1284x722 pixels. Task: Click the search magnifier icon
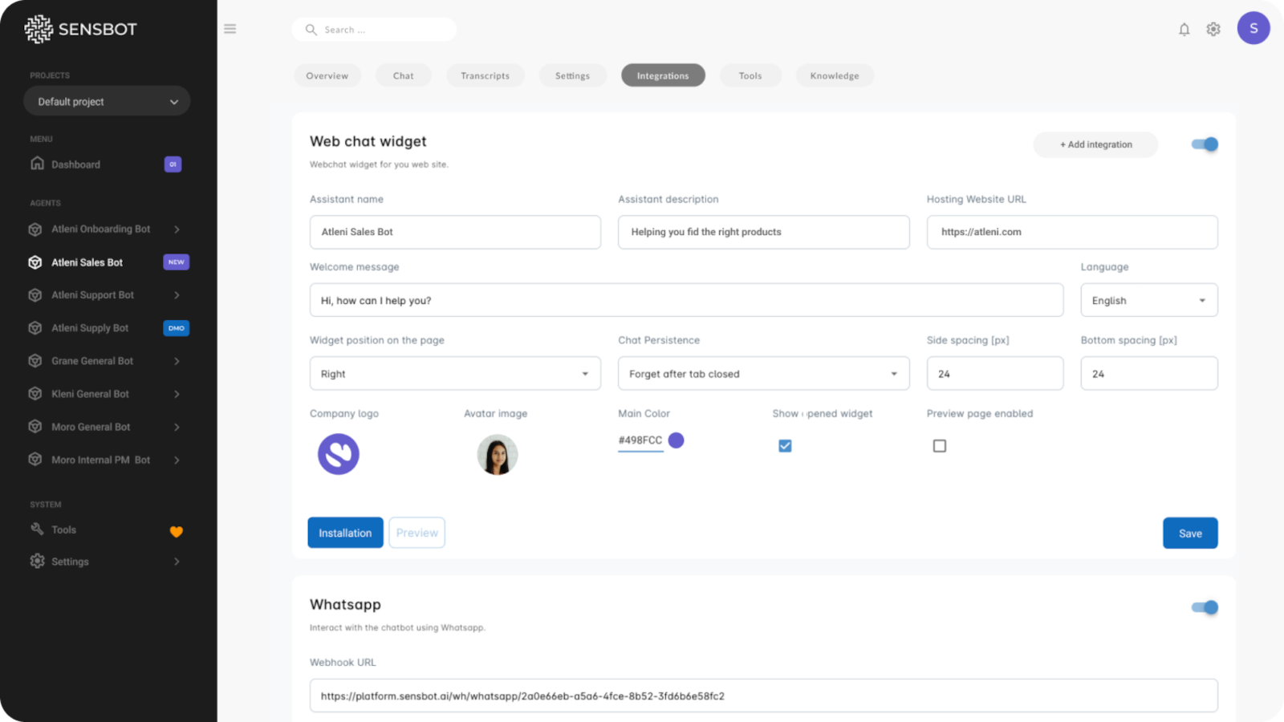pyautogui.click(x=311, y=30)
